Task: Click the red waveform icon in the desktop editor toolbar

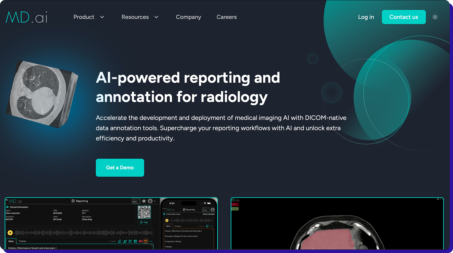Action: pos(140,241)
